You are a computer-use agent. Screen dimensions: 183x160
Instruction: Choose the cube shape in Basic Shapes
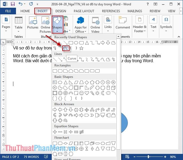[113, 88]
